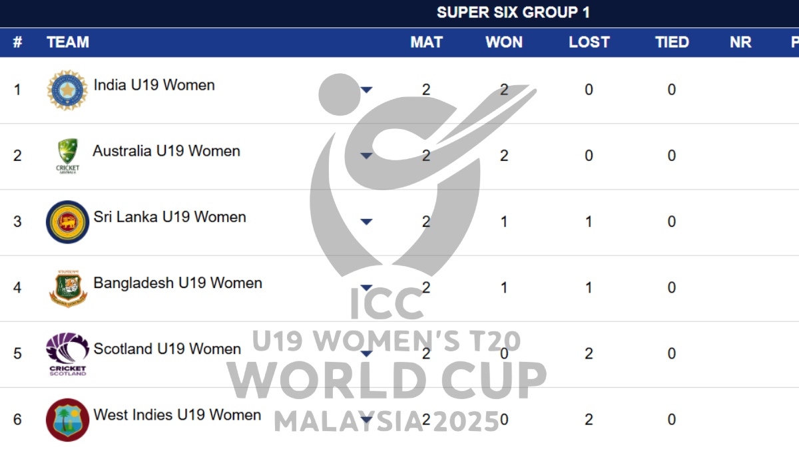Image resolution: width=799 pixels, height=449 pixels.
Task: Select the Sri Lanka lion emblem logo
Action: click(x=67, y=221)
